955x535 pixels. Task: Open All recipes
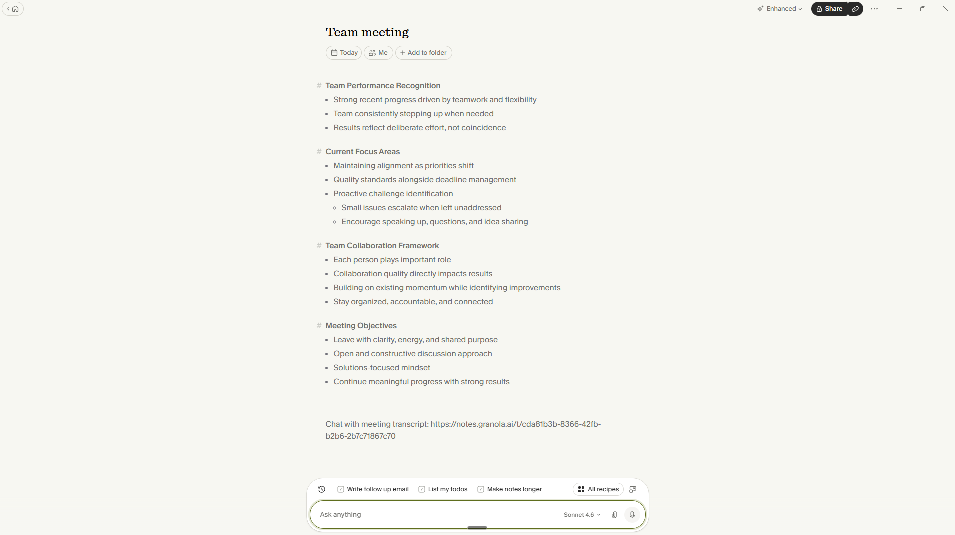(598, 489)
